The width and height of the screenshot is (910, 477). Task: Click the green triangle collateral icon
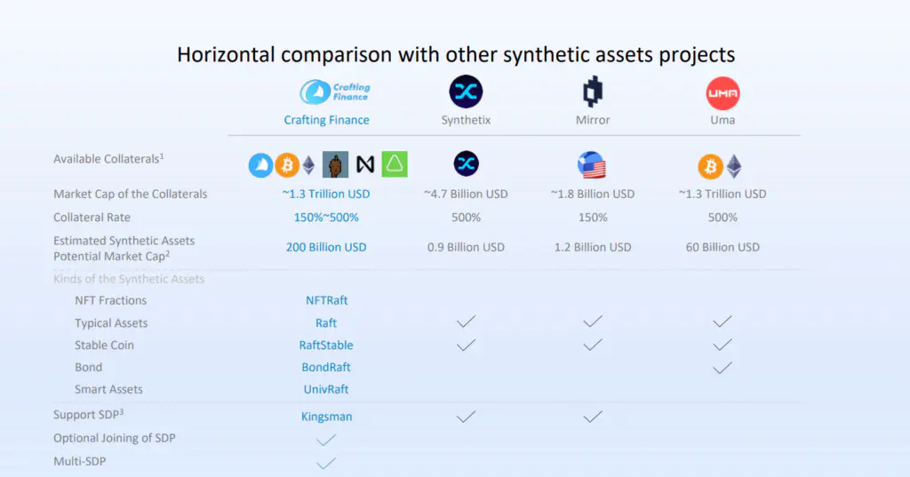click(395, 164)
